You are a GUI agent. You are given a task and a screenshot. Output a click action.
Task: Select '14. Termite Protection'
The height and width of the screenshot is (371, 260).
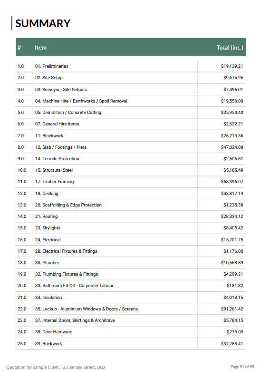[x=57, y=159]
